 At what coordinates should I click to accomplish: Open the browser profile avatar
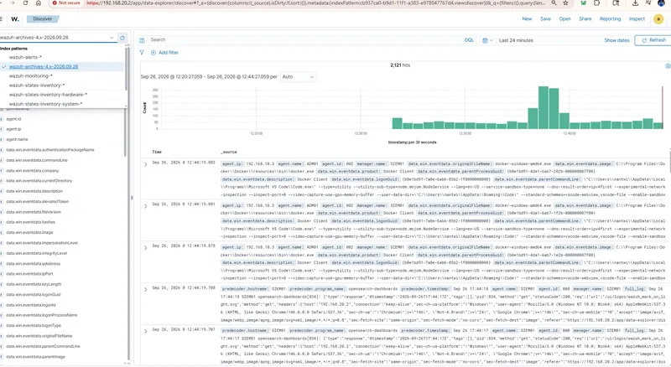661,3
